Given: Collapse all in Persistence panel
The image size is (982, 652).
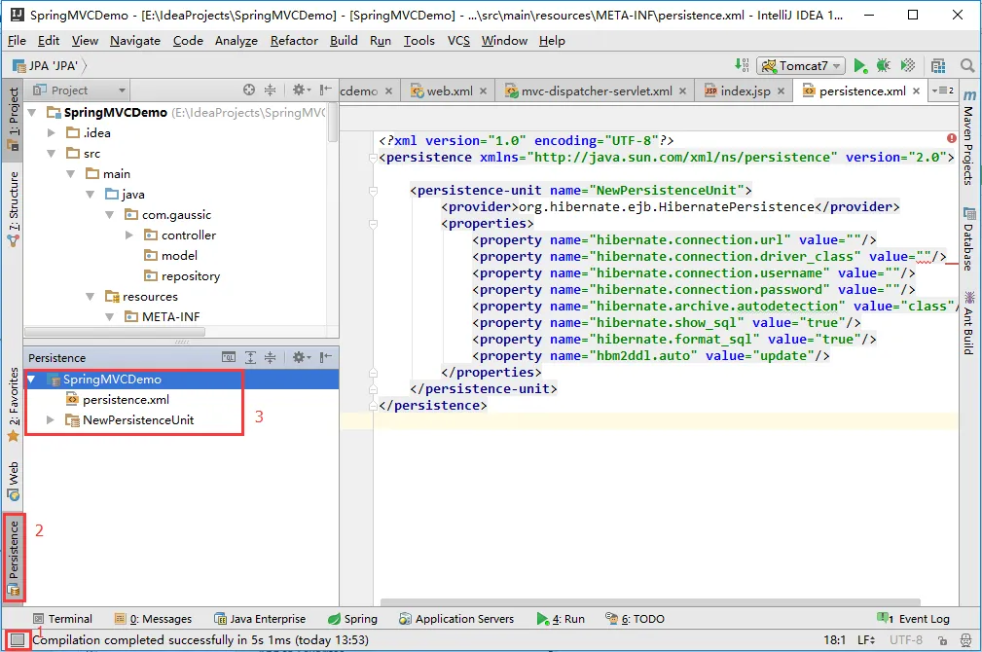Looking at the screenshot, I should coord(270,358).
